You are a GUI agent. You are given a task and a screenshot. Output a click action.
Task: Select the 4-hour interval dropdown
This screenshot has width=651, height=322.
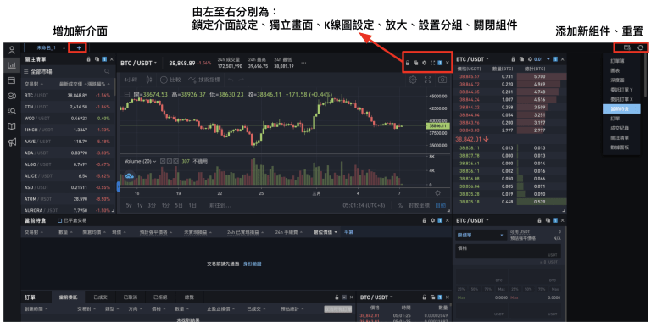pos(131,80)
